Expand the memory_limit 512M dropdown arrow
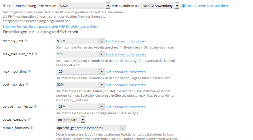This screenshot has height=140, width=253. (101, 41)
